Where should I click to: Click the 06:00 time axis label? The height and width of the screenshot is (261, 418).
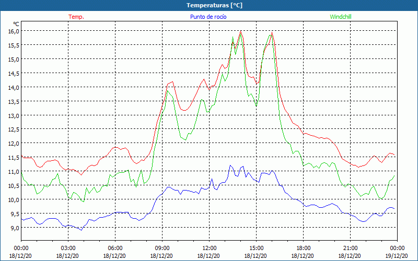tap(115, 248)
